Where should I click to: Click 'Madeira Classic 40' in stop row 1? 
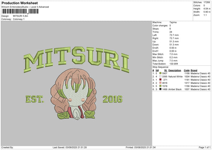tap(200, 73)
